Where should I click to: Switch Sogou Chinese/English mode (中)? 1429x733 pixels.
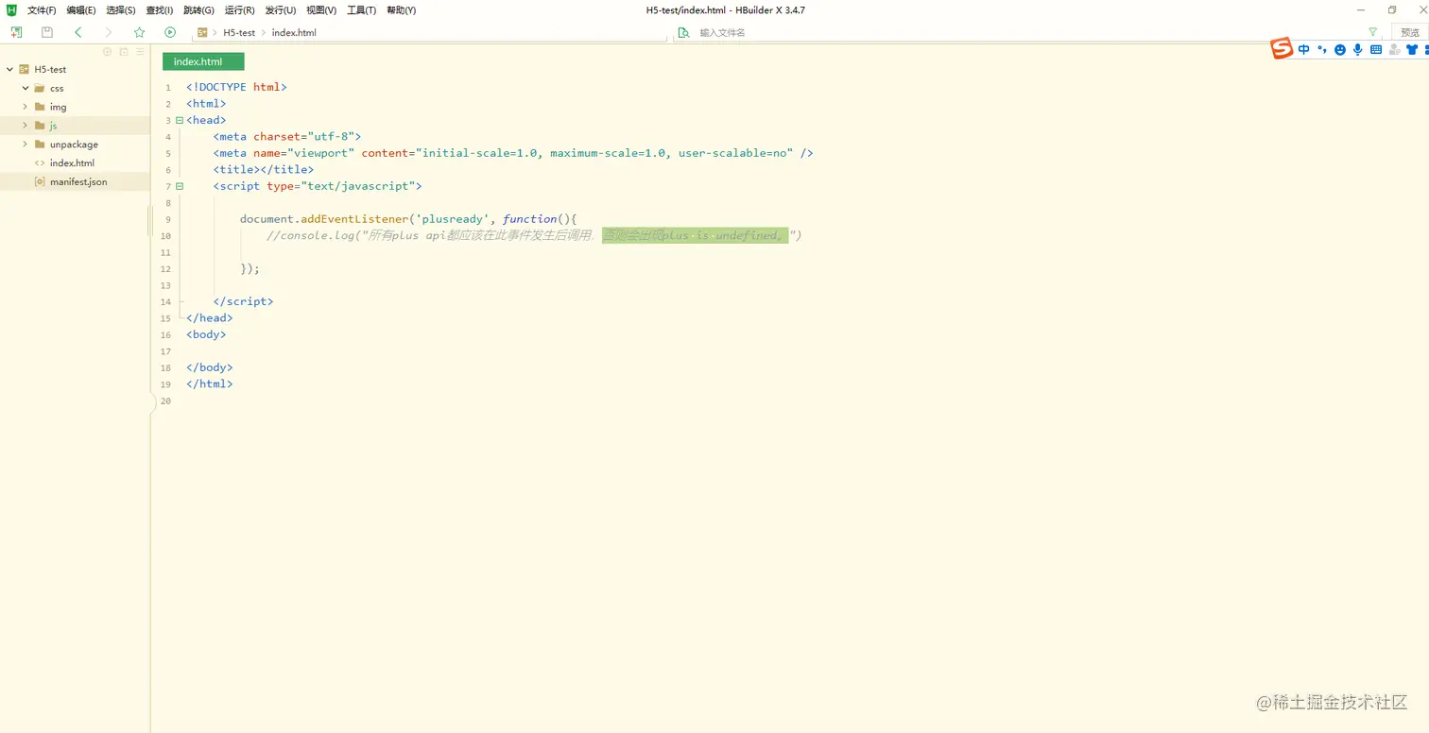(x=1304, y=49)
